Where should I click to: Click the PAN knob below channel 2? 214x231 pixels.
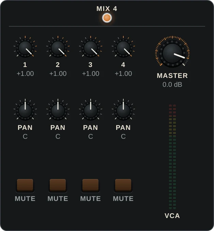tap(58, 111)
